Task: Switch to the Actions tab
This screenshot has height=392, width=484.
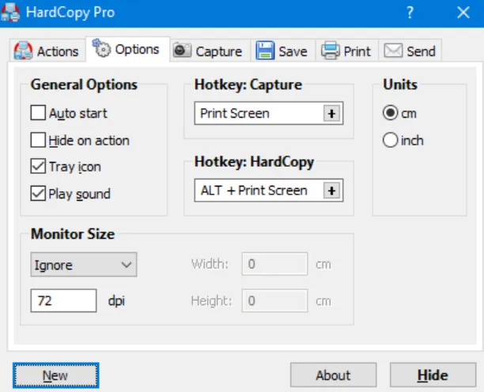Action: [x=47, y=51]
